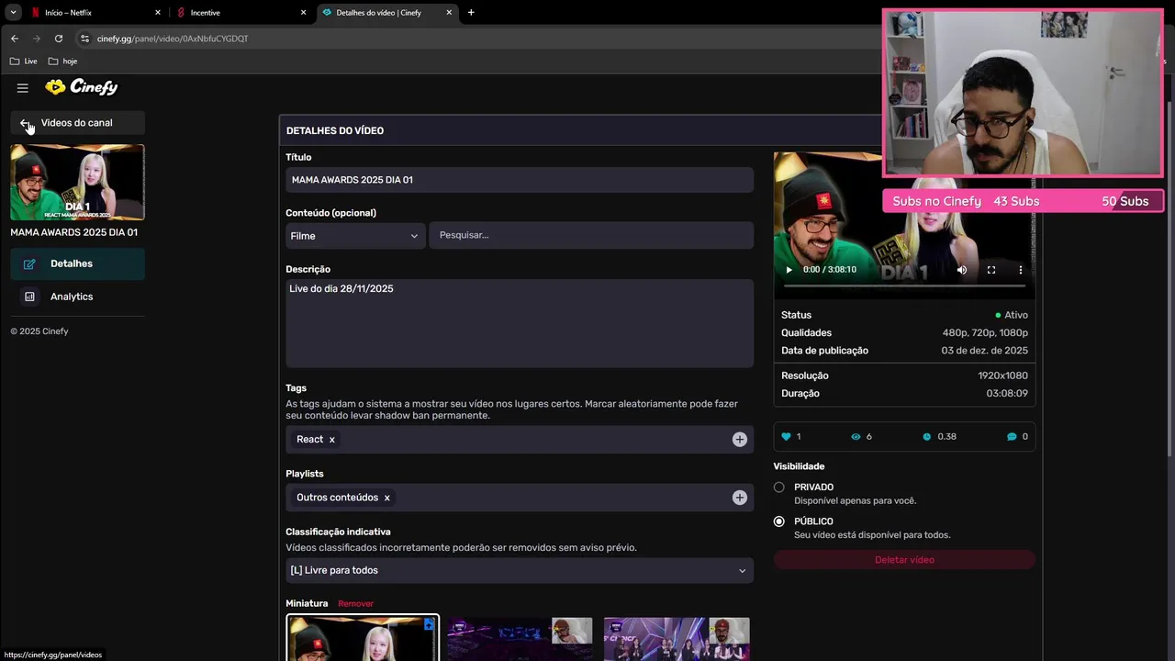Click the site information icon in address bar

pyautogui.click(x=84, y=39)
